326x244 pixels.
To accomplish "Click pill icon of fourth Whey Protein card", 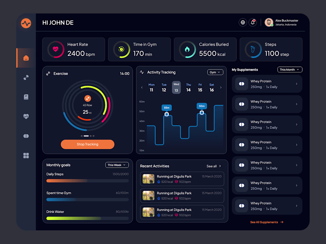I will (242, 145).
